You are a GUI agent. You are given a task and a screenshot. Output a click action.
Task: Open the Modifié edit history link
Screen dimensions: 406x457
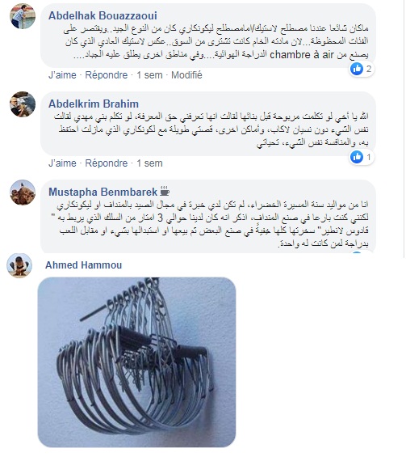pos(186,75)
